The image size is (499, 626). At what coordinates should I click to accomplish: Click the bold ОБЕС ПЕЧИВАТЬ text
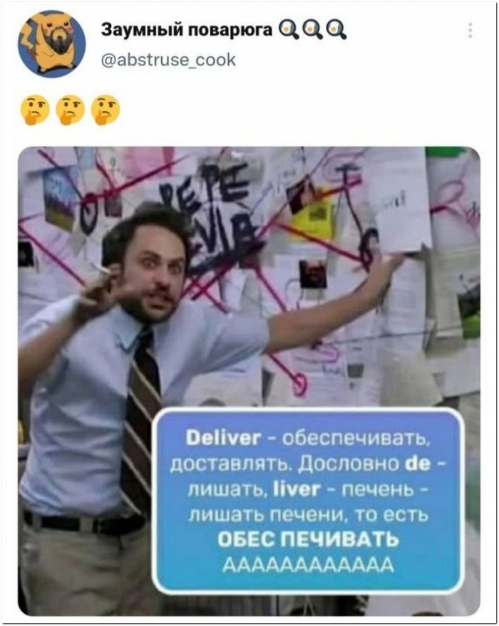coord(308,540)
